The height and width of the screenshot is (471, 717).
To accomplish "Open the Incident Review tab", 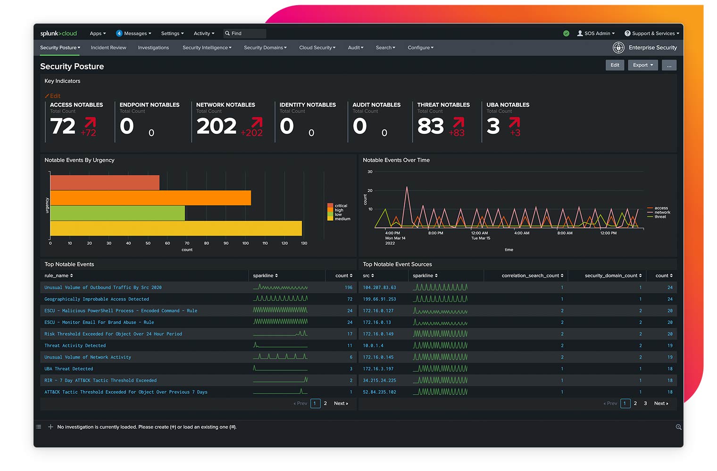I will click(108, 48).
